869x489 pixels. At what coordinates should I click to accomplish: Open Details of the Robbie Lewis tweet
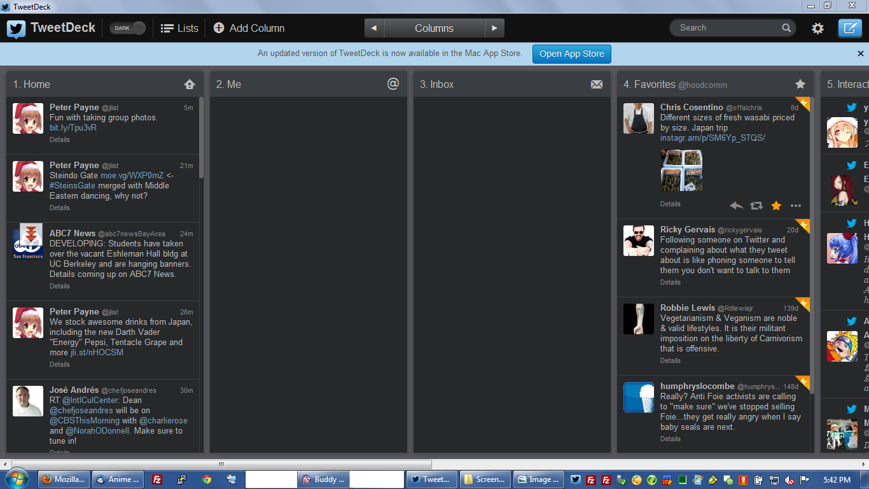coord(671,360)
